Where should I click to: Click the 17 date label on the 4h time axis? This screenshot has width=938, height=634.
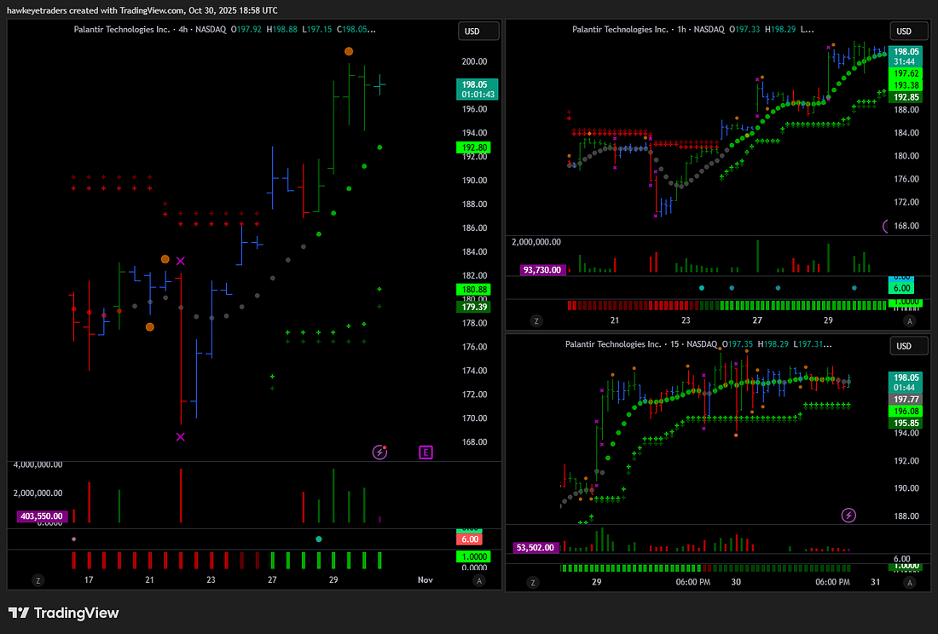pyautogui.click(x=89, y=580)
